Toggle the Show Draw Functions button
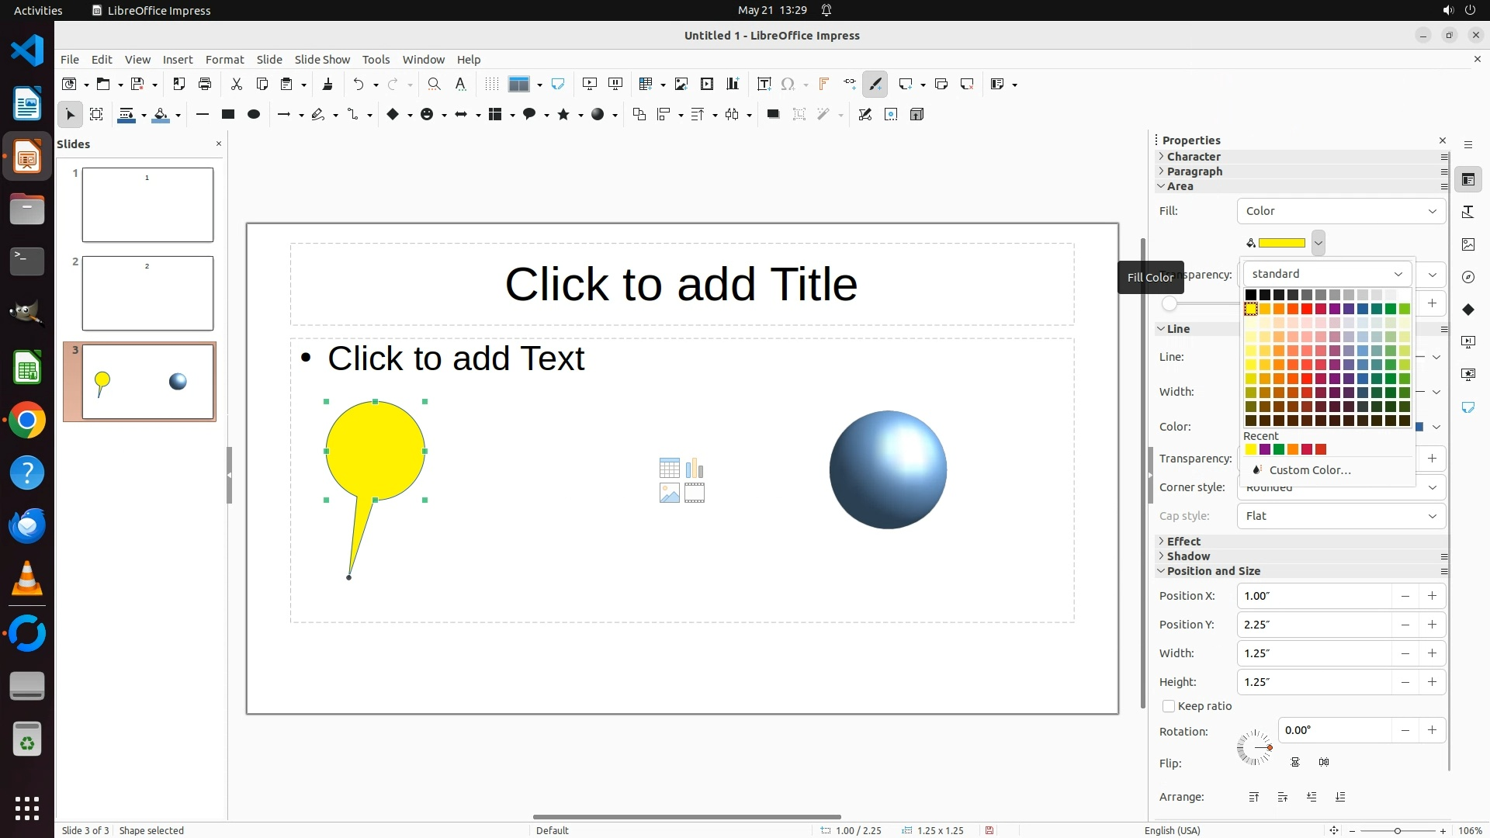This screenshot has height=838, width=1490. pyautogui.click(x=875, y=84)
